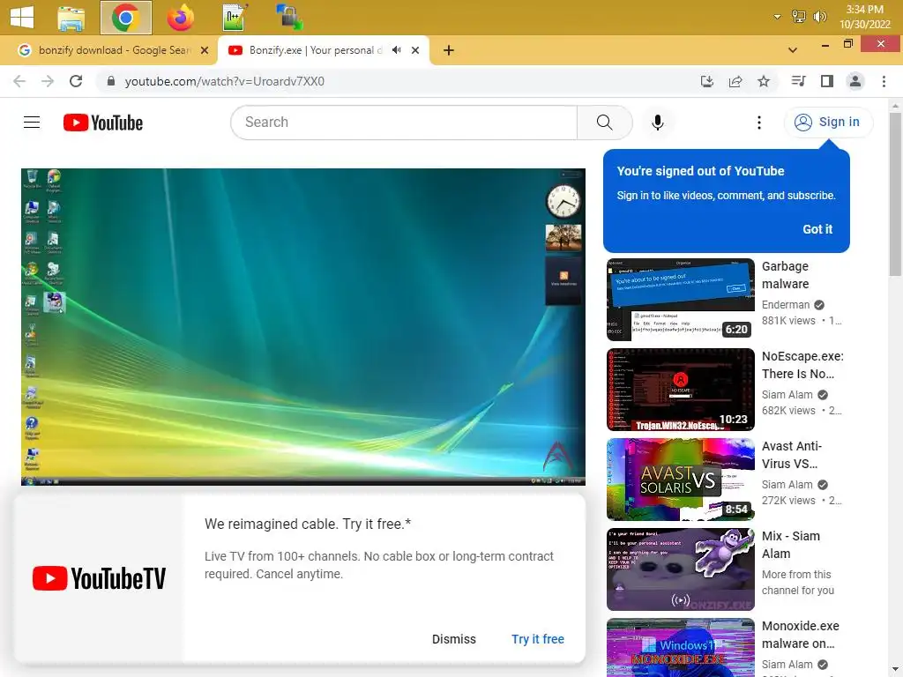Install the YouTube app from address bar
This screenshot has width=903, height=677.
click(706, 81)
